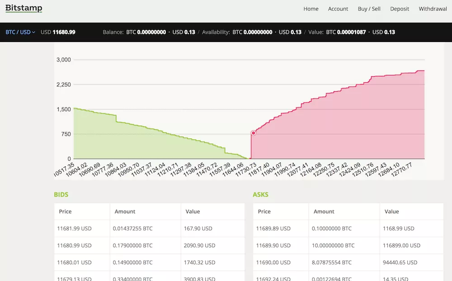This screenshot has width=452, height=281.
Task: Click the Price header in Bids table
Action: (x=65, y=211)
